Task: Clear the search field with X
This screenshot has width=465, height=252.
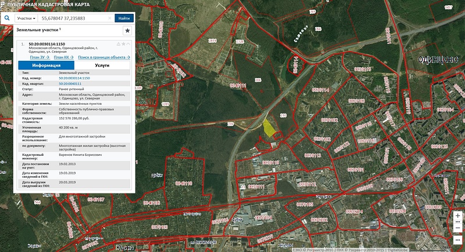Action: pyautogui.click(x=110, y=18)
